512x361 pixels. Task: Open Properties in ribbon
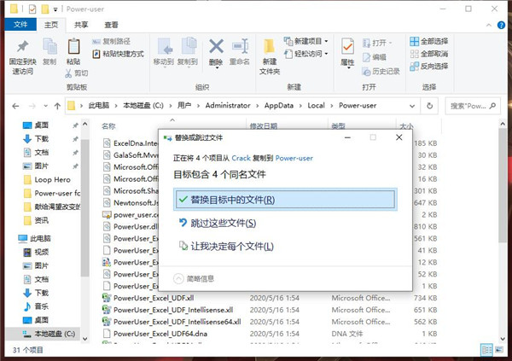tap(347, 52)
